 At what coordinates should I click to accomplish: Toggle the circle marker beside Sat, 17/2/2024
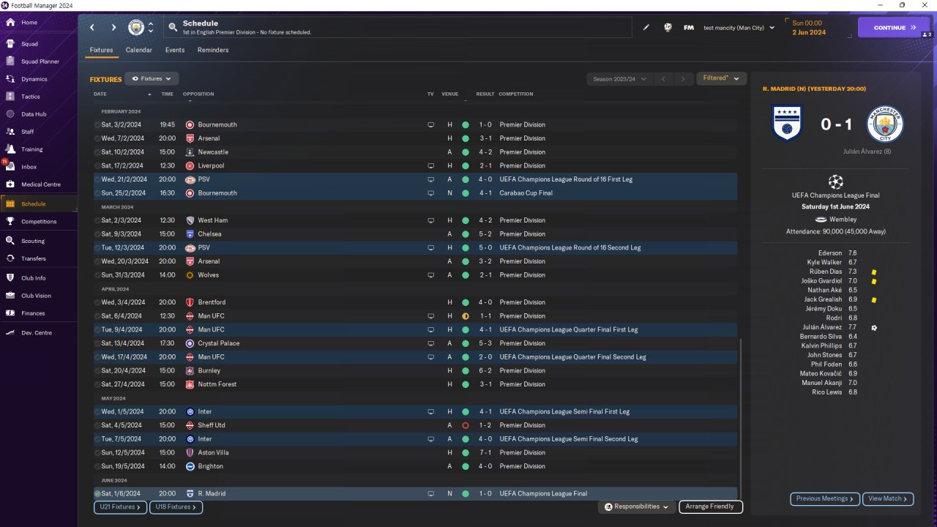tap(97, 166)
